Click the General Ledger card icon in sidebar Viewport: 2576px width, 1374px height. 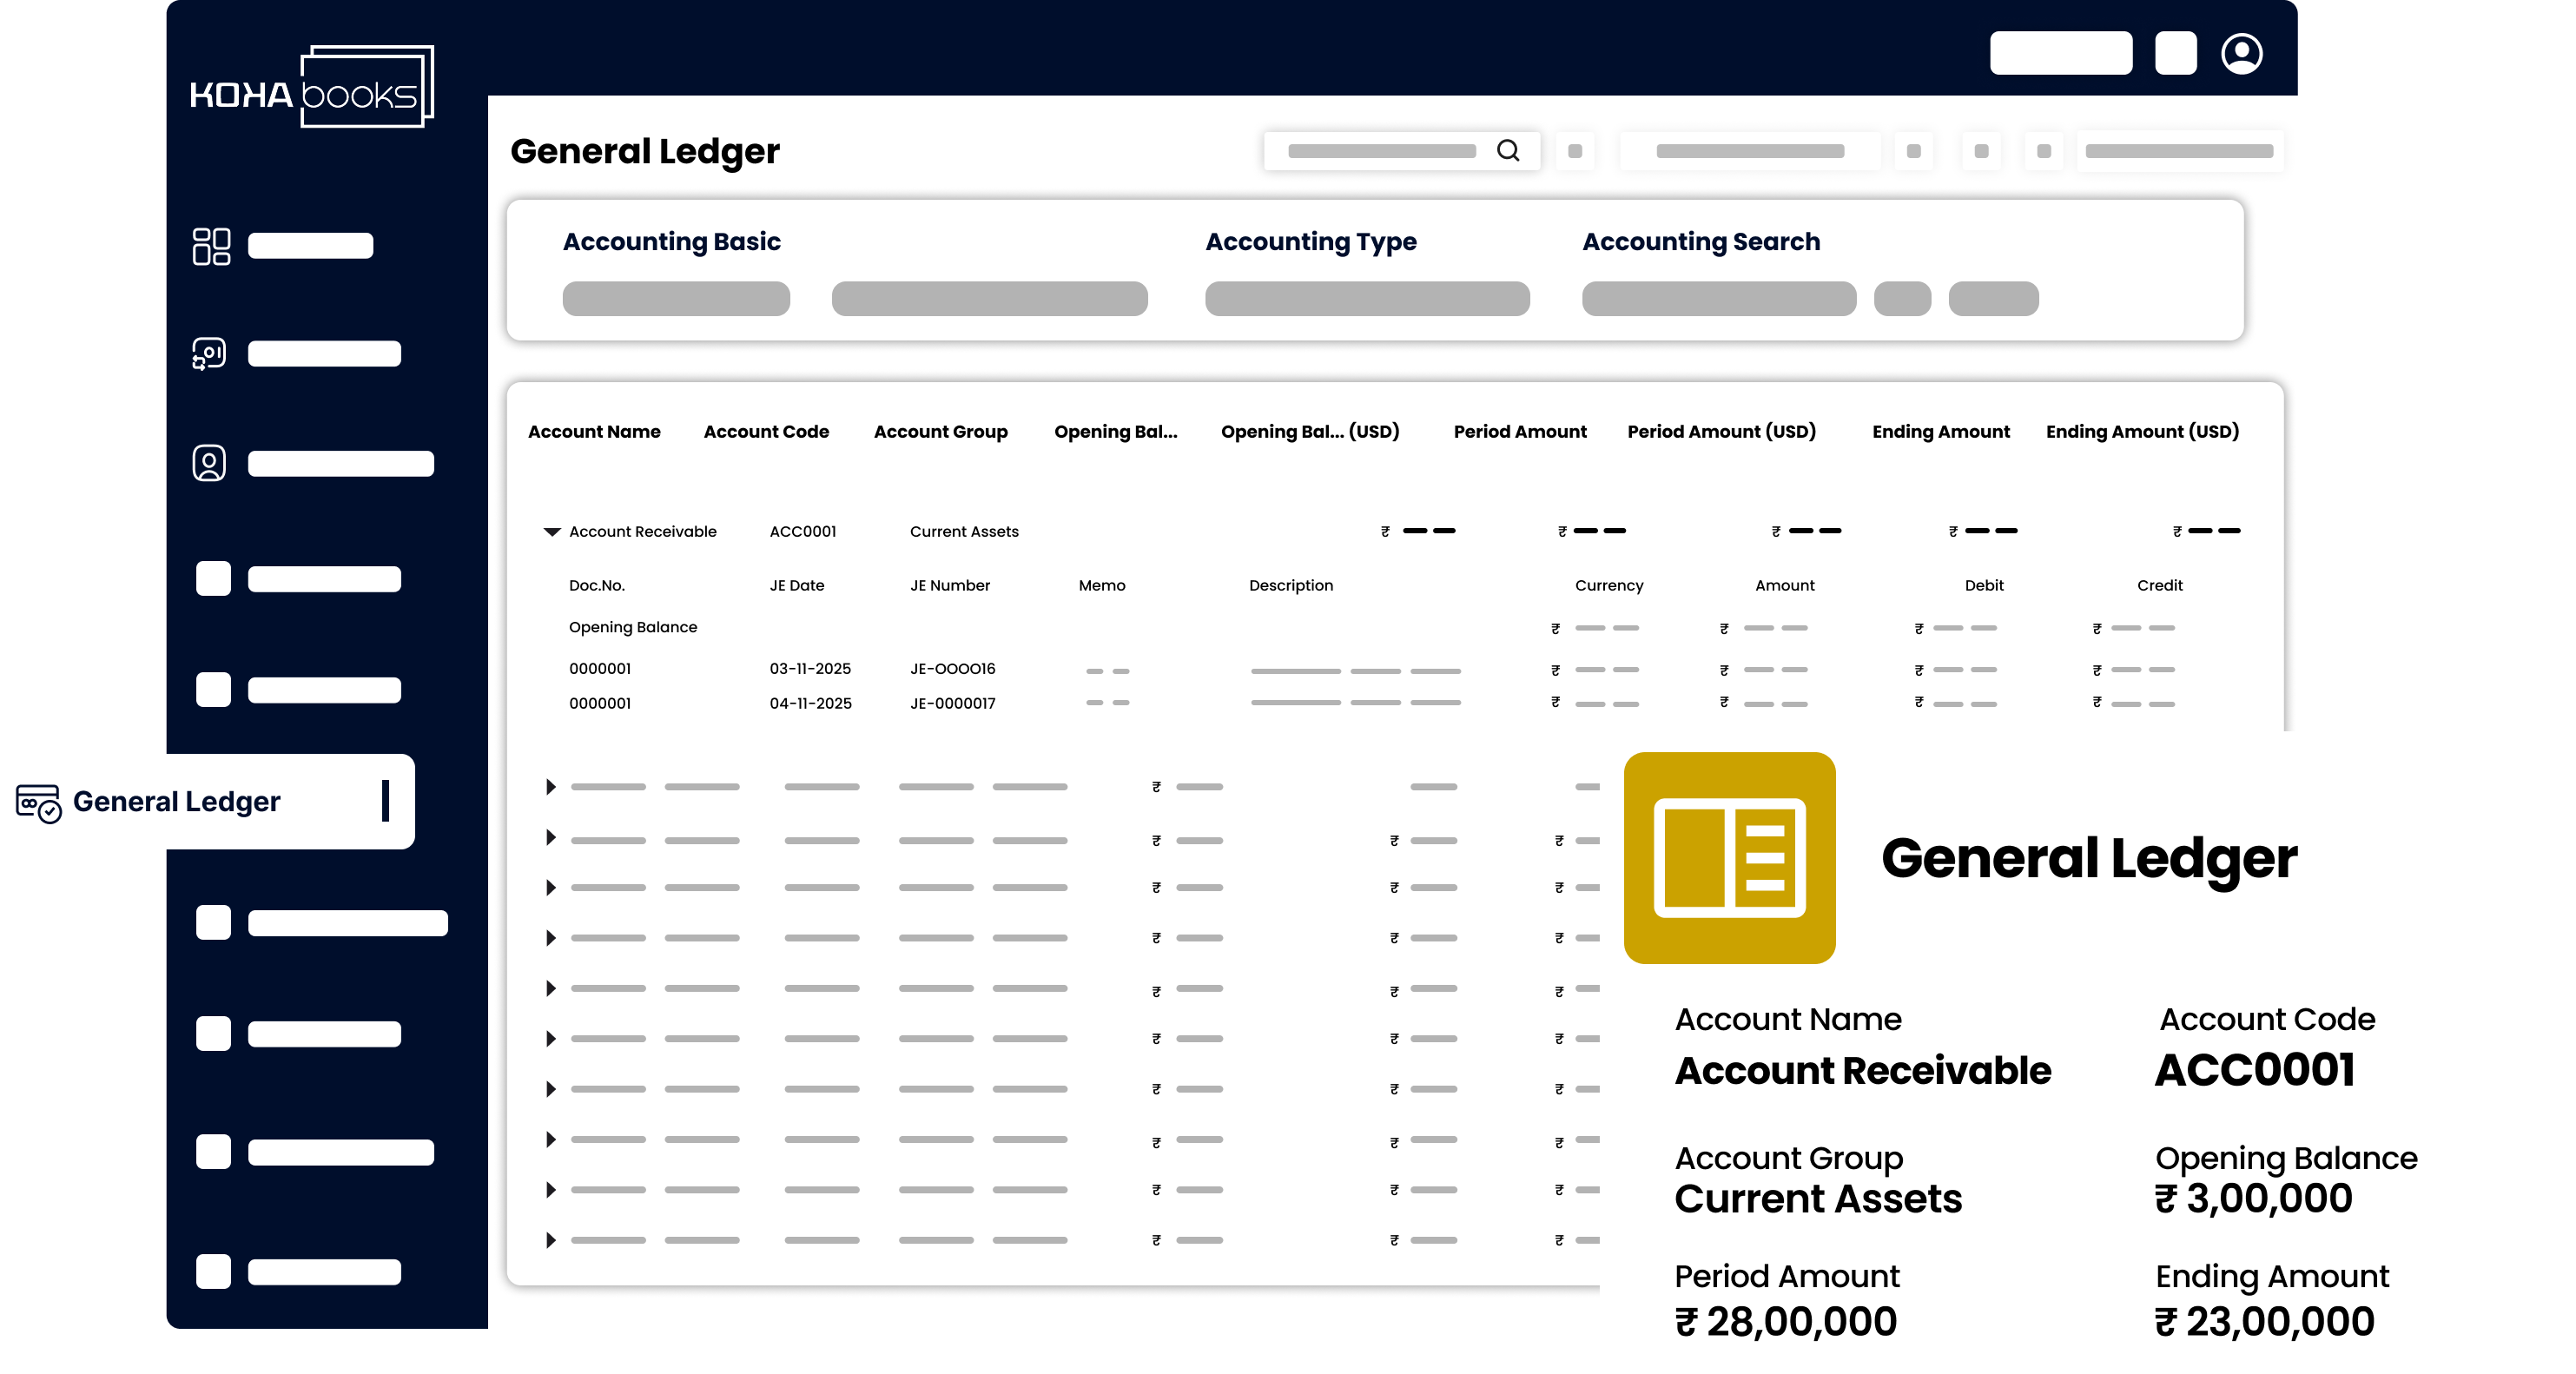tap(39, 802)
